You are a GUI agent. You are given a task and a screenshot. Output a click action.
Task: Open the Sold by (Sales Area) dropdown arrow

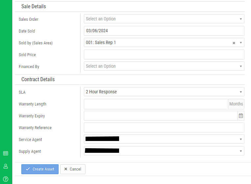tap(240, 43)
